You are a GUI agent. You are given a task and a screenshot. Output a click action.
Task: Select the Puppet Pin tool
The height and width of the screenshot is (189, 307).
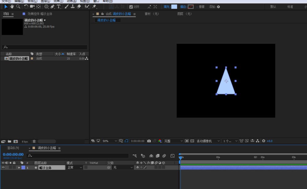click(94, 6)
